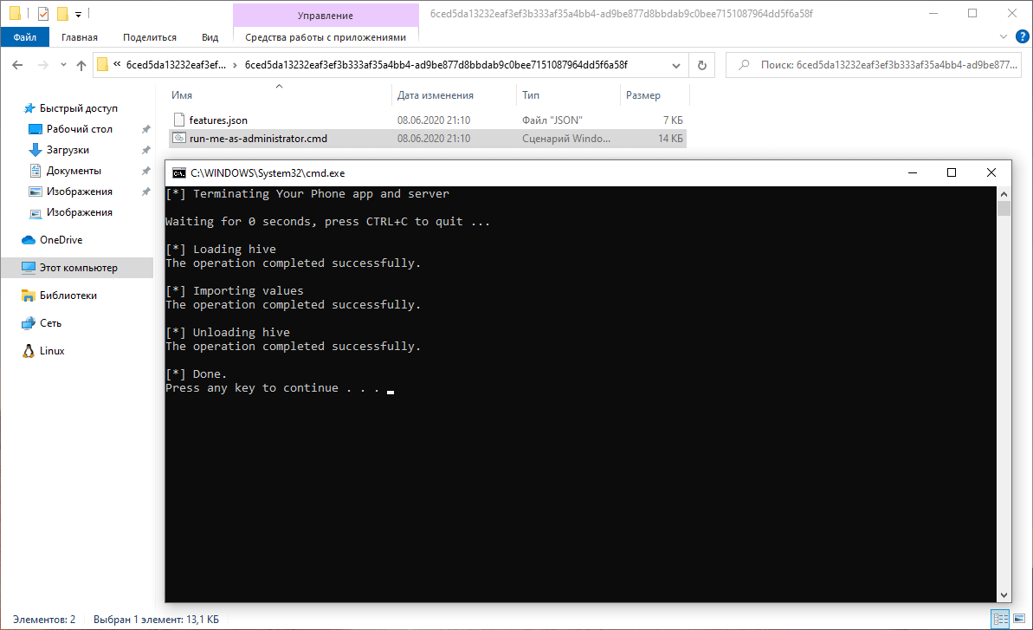The height and width of the screenshot is (630, 1033).
Task: Open the address bar history dropdown
Action: coord(675,64)
